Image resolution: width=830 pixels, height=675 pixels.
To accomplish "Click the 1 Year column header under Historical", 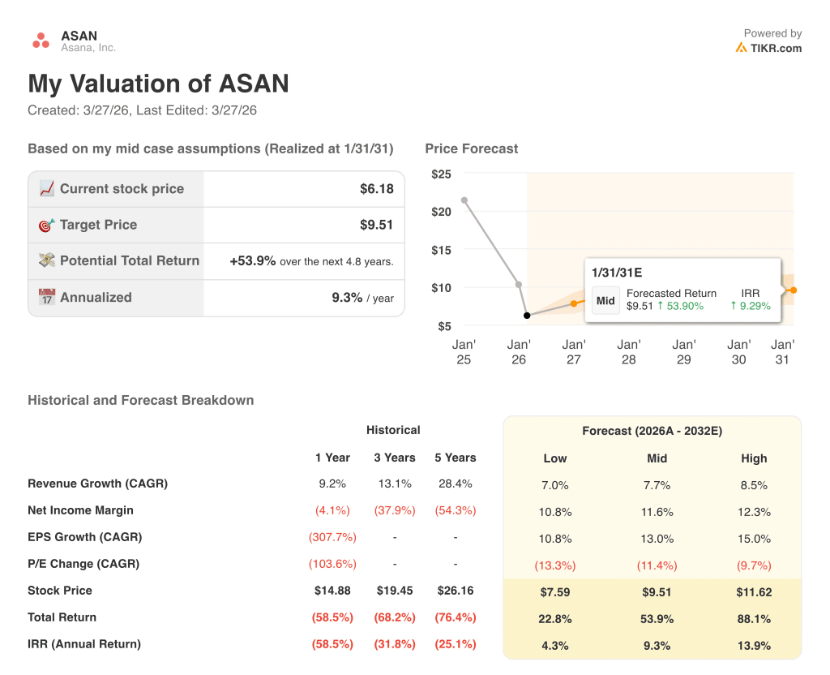I will click(x=332, y=458).
